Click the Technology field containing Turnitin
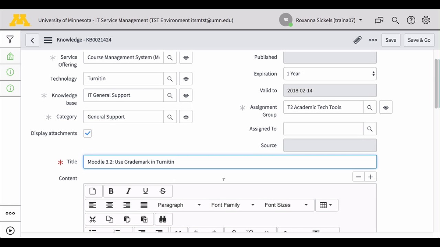The width and height of the screenshot is (440, 247). [x=123, y=79]
